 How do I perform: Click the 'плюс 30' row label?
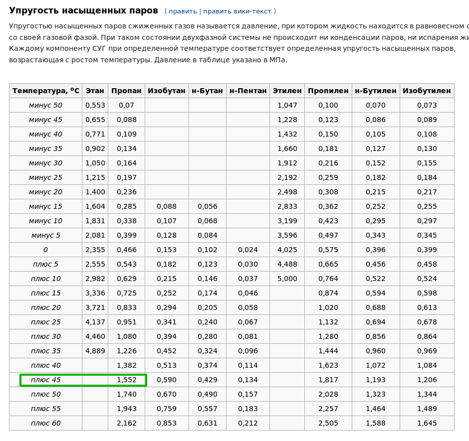click(45, 336)
